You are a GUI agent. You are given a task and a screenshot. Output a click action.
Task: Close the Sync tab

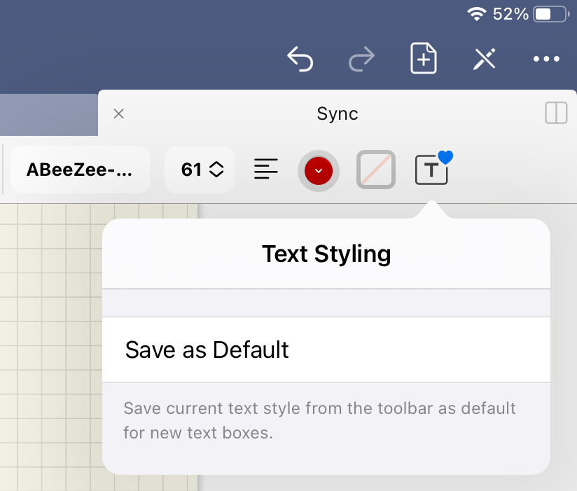(118, 113)
